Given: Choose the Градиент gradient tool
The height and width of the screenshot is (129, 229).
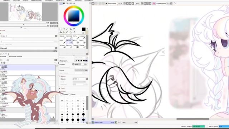Looking at the screenshot, I should (x=76, y=46).
